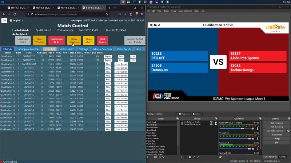Move scene down in Scenes dock
The height and width of the screenshot is (163, 291).
[163, 157]
